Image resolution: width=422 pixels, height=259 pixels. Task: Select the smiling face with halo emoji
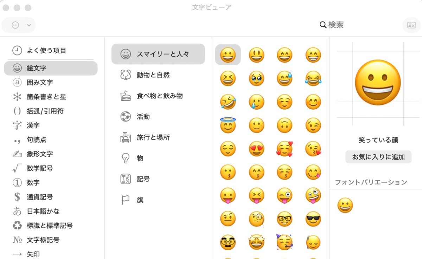click(x=228, y=125)
